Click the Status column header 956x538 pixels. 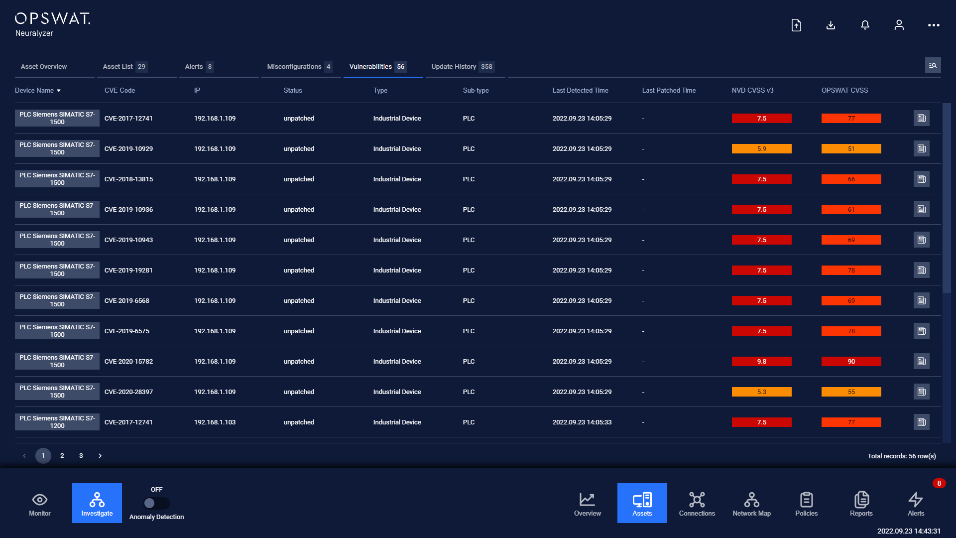293,91
